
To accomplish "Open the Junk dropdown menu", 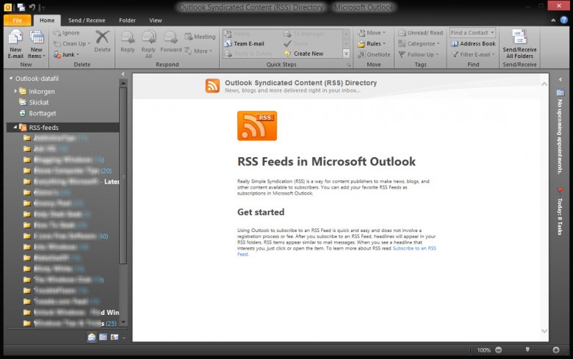I will click(67, 54).
